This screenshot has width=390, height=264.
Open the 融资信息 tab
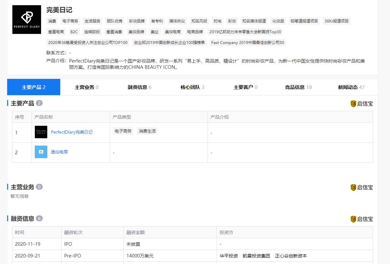point(139,87)
